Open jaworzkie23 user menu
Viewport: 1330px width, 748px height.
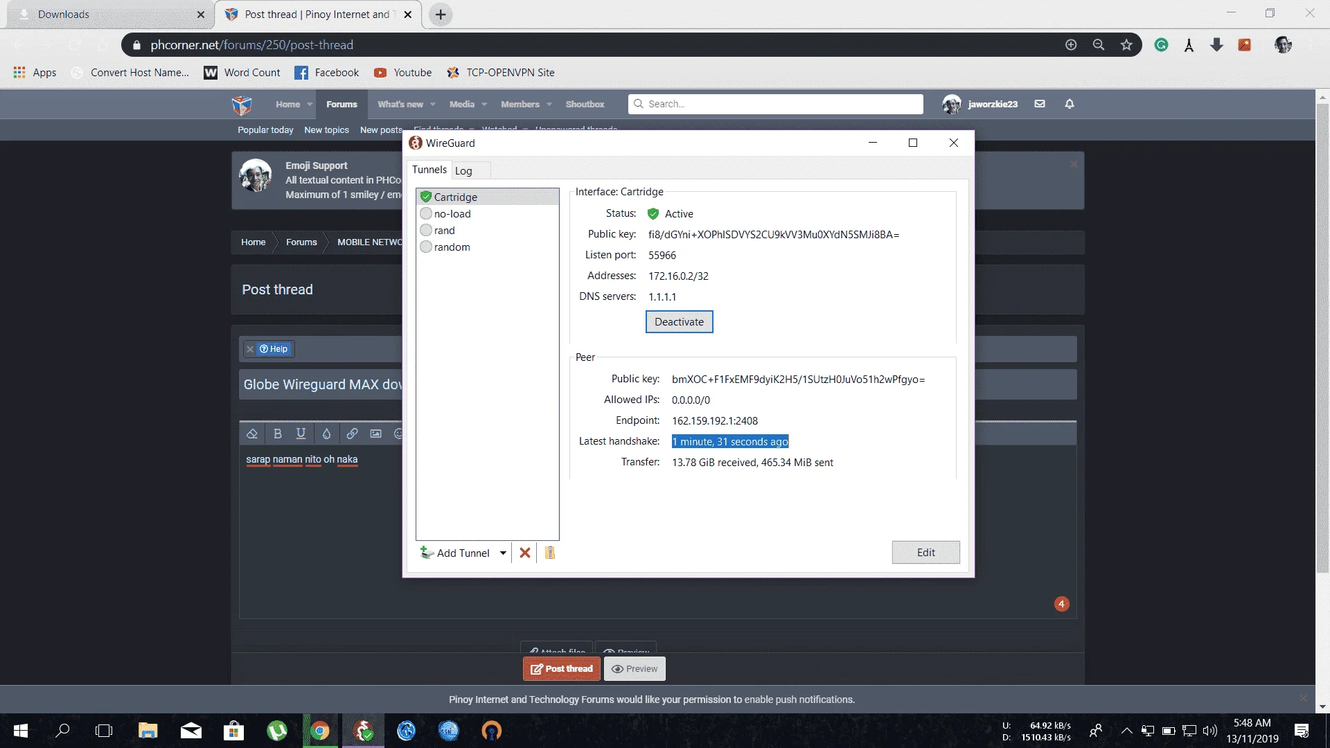tap(980, 104)
